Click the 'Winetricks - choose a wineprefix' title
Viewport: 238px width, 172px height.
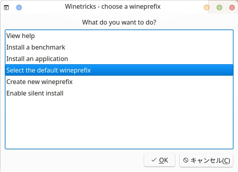click(113, 7)
